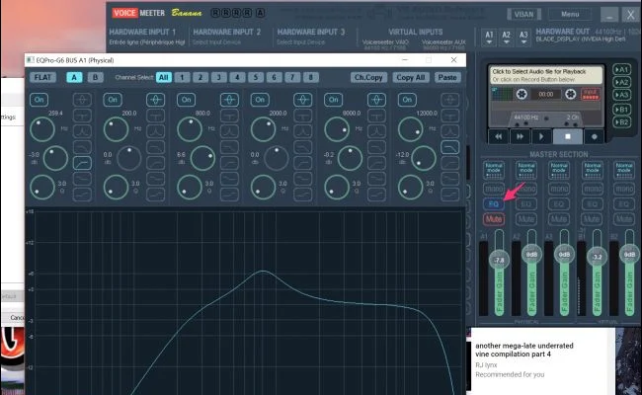Image resolution: width=642 pixels, height=395 pixels.
Task: Click the cassette red input selector
Action: (x=590, y=94)
